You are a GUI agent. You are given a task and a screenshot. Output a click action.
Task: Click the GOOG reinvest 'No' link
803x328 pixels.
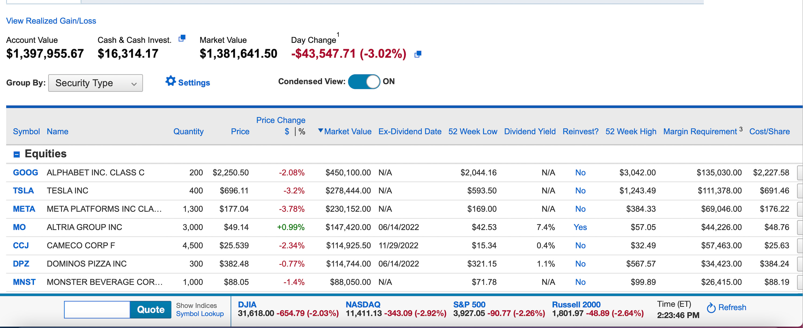[x=580, y=173]
